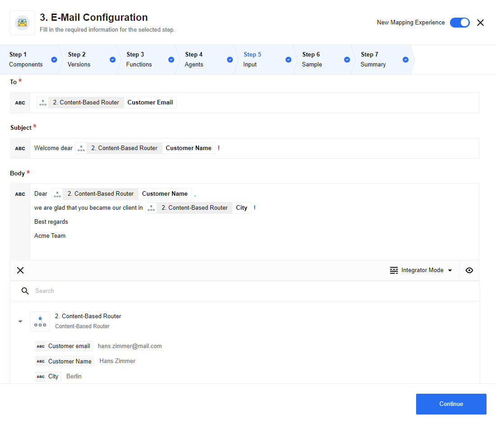Close the E-Mail Configuration dialog

point(480,23)
